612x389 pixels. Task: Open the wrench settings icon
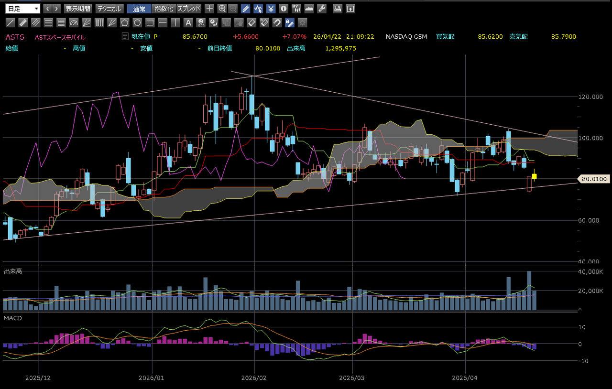[322, 9]
